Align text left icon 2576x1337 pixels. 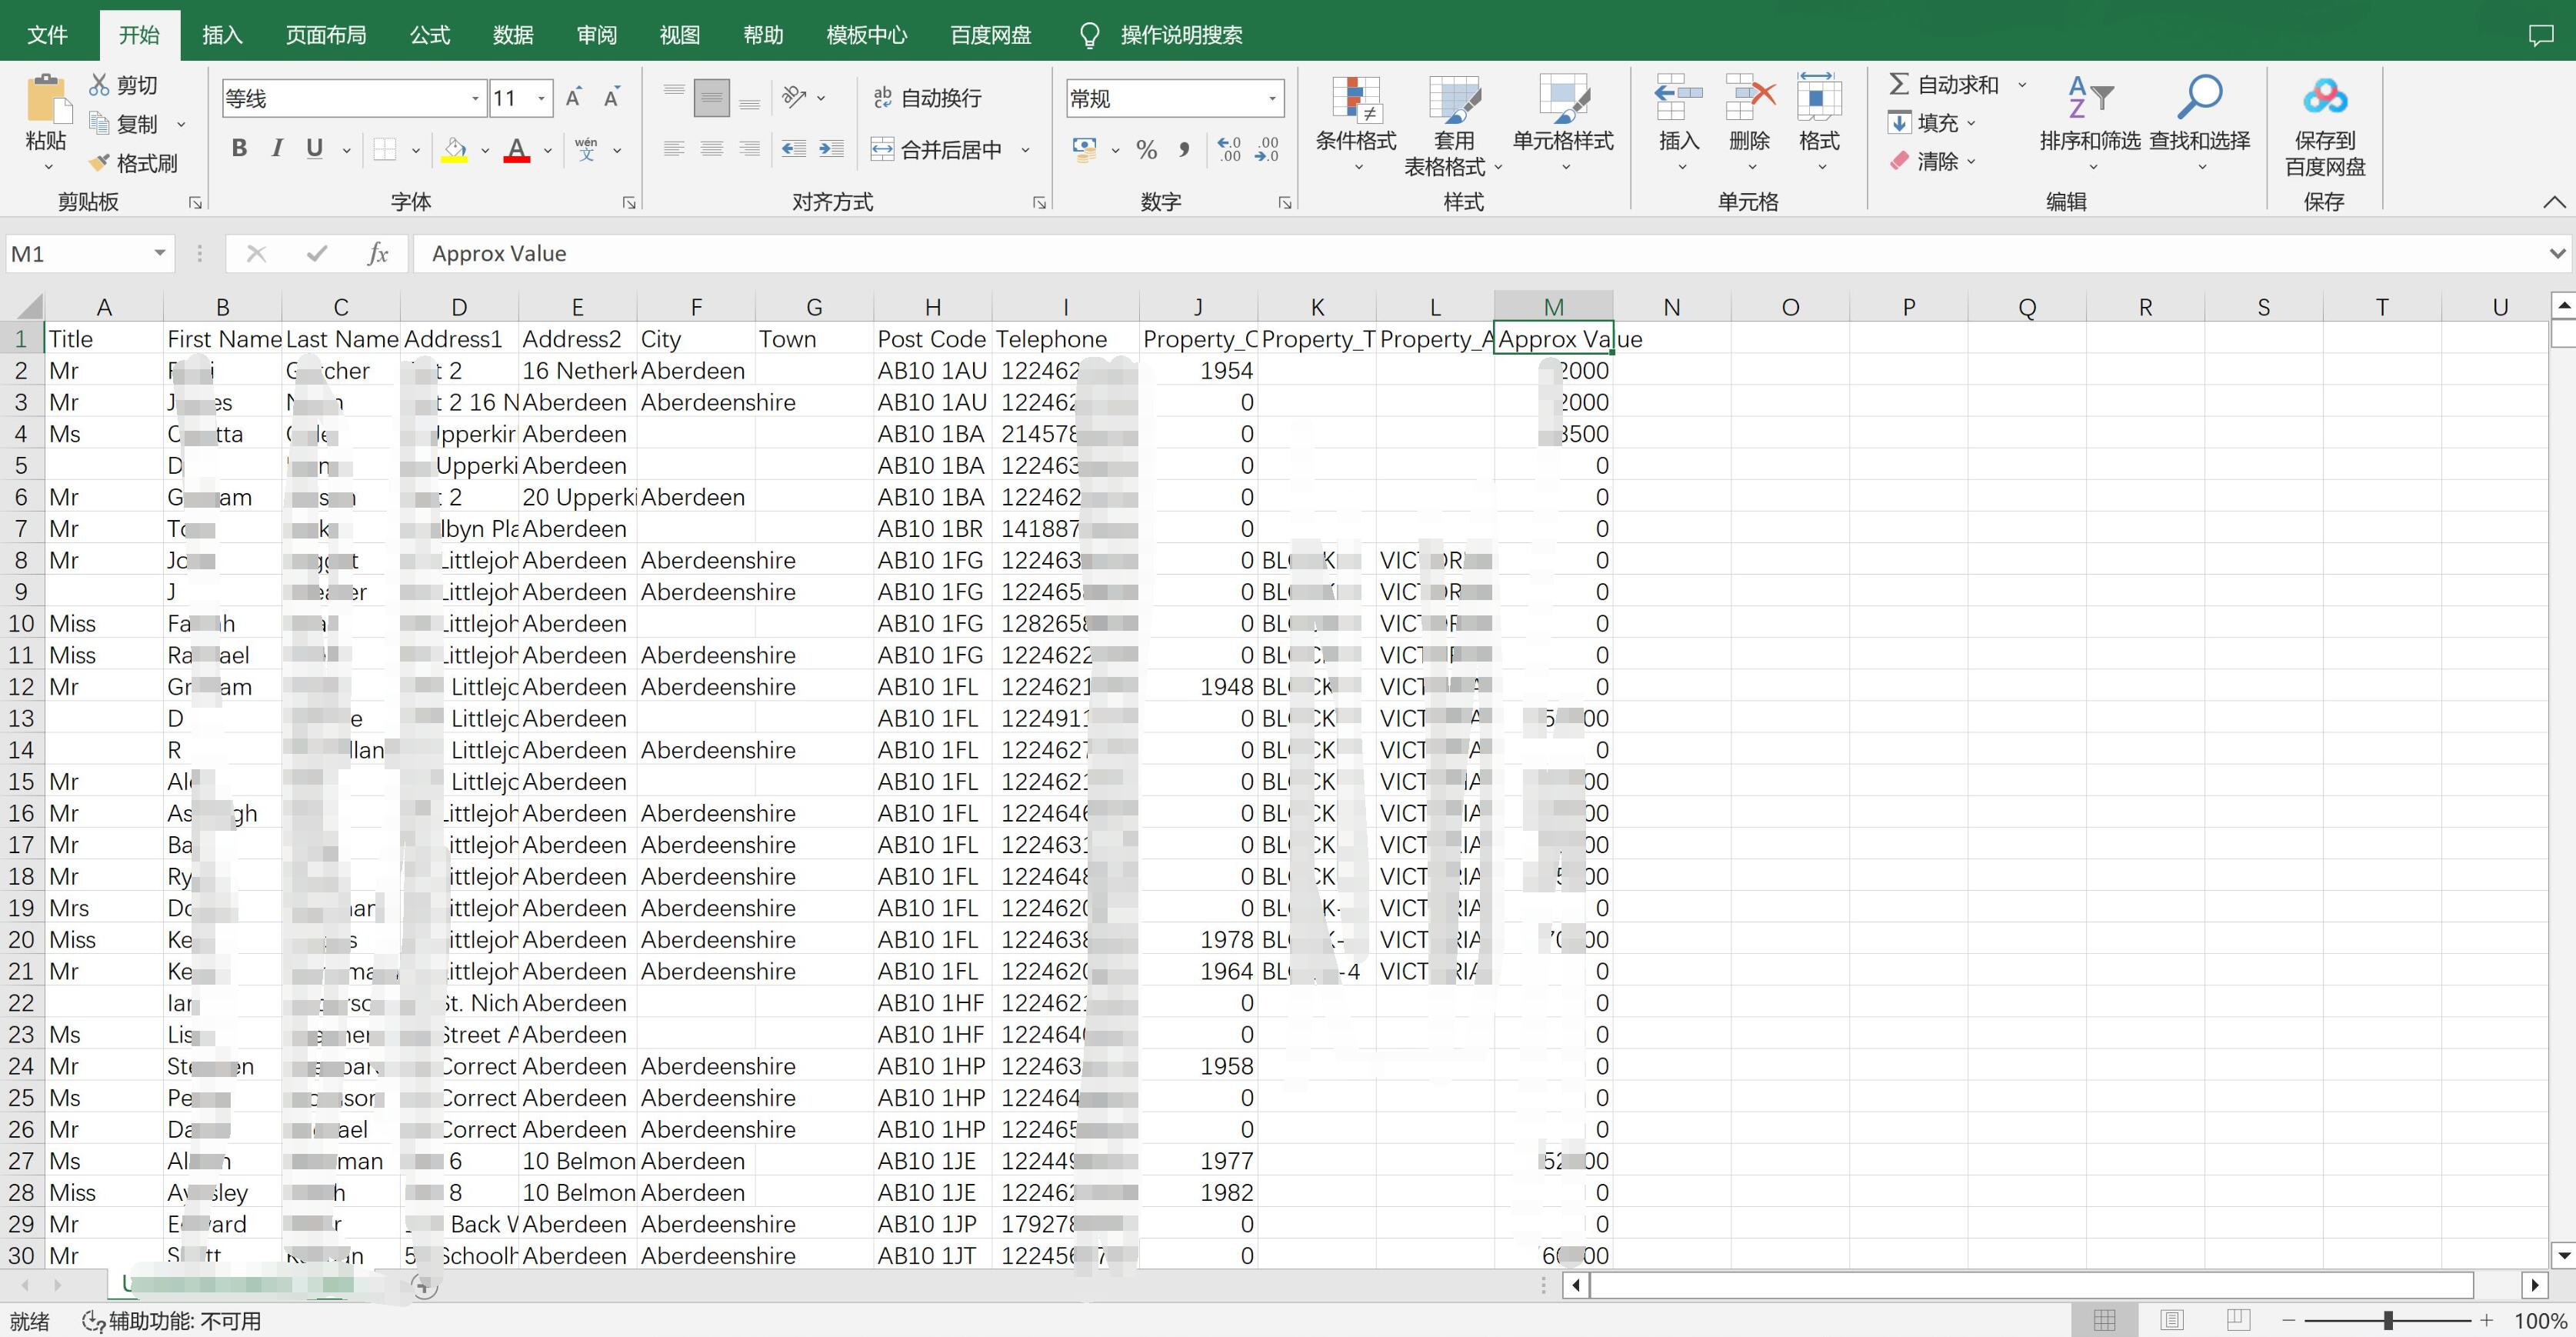coord(675,149)
